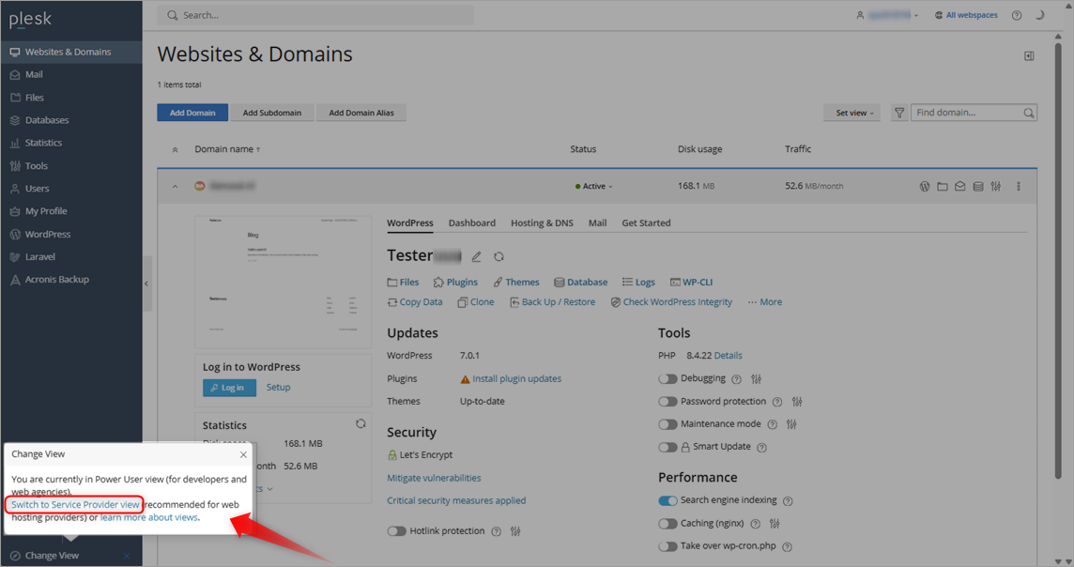The width and height of the screenshot is (1074, 567).
Task: Turn on Hotlink protection
Action: click(396, 531)
